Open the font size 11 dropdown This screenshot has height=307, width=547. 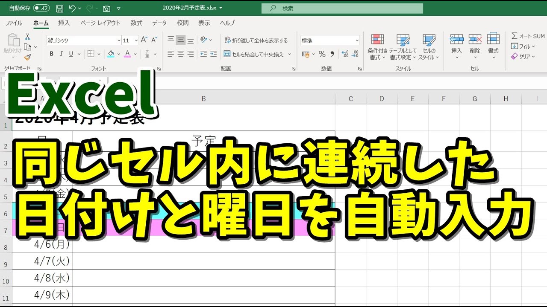pyautogui.click(x=136, y=41)
